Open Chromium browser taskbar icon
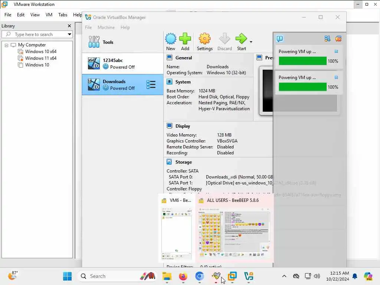The image size is (380, 285). (x=199, y=276)
